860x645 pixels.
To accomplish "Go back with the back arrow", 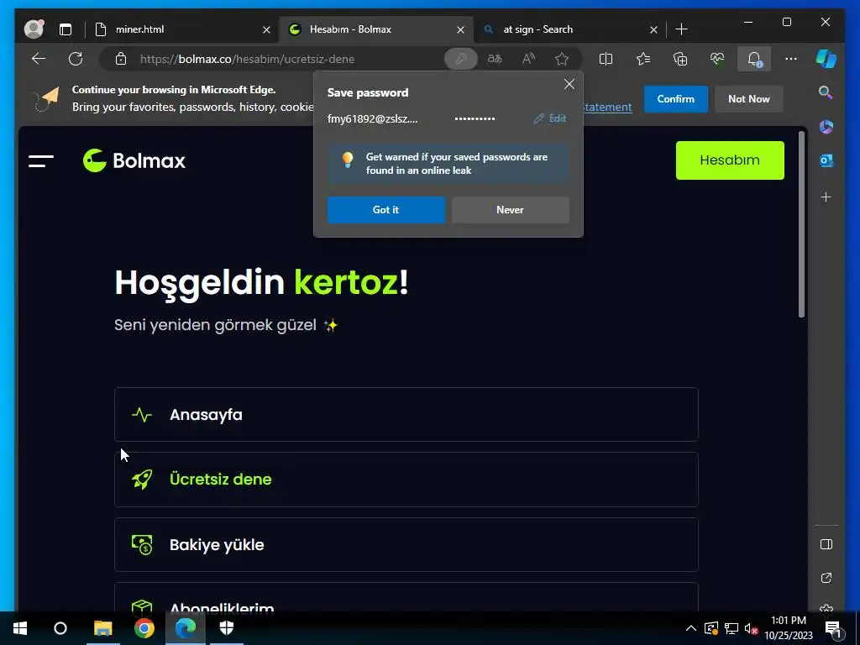I will tap(39, 59).
